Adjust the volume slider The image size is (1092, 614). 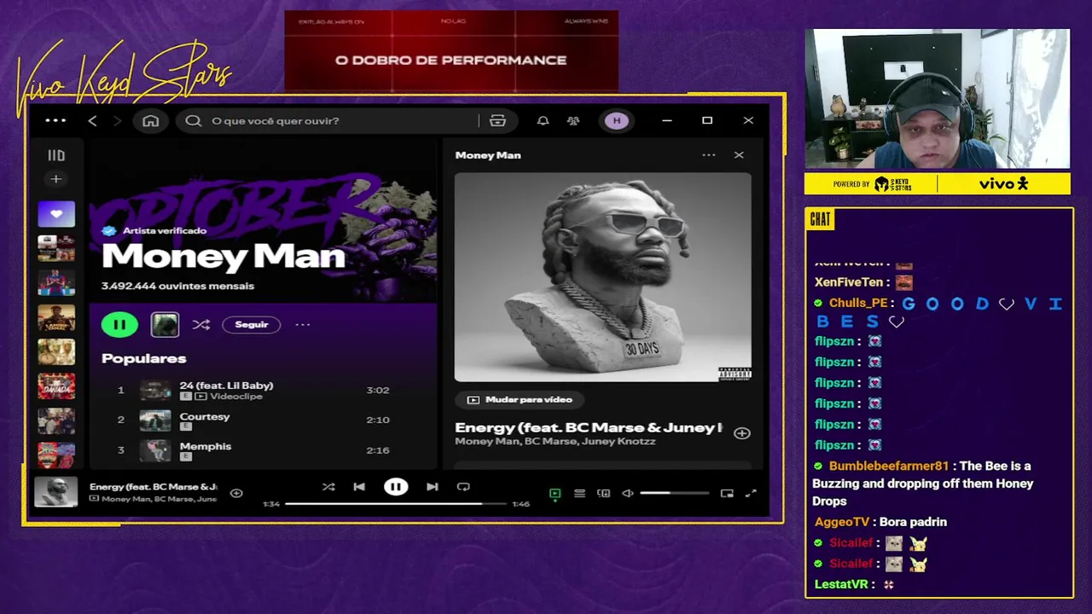point(674,493)
